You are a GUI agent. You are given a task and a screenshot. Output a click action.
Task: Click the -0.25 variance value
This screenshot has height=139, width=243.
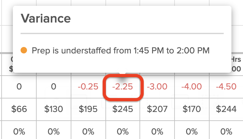coord(88,87)
